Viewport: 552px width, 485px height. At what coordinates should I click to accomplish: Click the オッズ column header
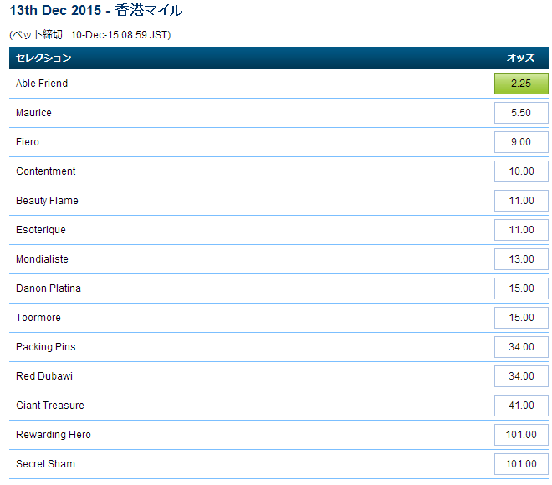(x=520, y=58)
